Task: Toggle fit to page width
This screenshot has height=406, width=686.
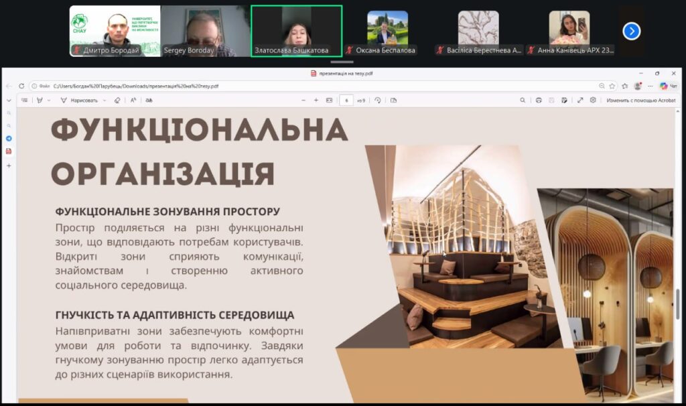Action: [329, 100]
